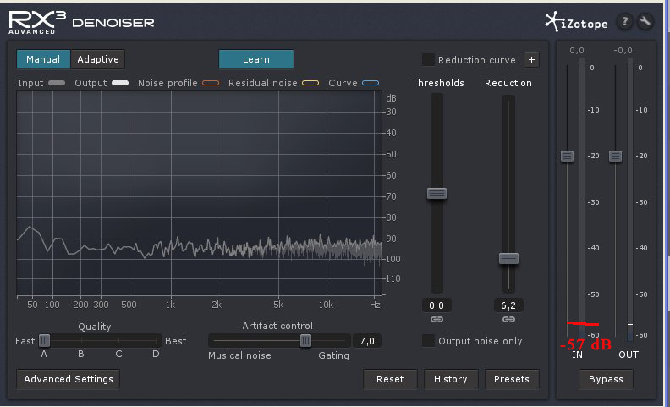670x407 pixels.
Task: Click the Musical noise label
Action: (x=239, y=355)
